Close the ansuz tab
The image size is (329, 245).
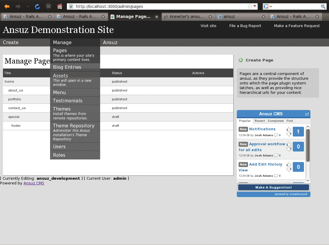tap(264, 17)
